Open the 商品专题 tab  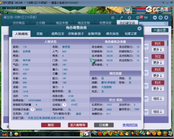[62, 23]
